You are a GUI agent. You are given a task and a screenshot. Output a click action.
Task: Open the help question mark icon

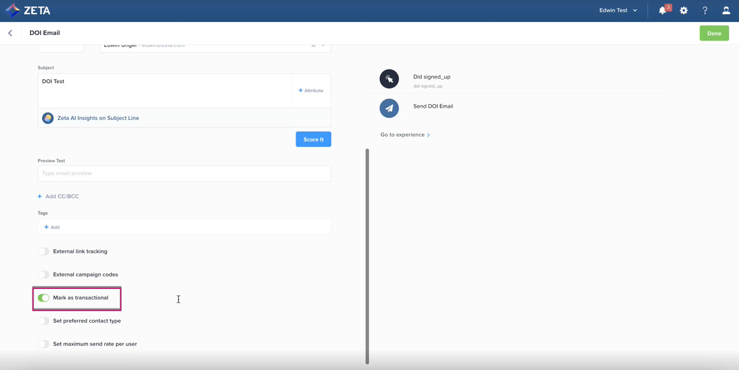pyautogui.click(x=705, y=11)
